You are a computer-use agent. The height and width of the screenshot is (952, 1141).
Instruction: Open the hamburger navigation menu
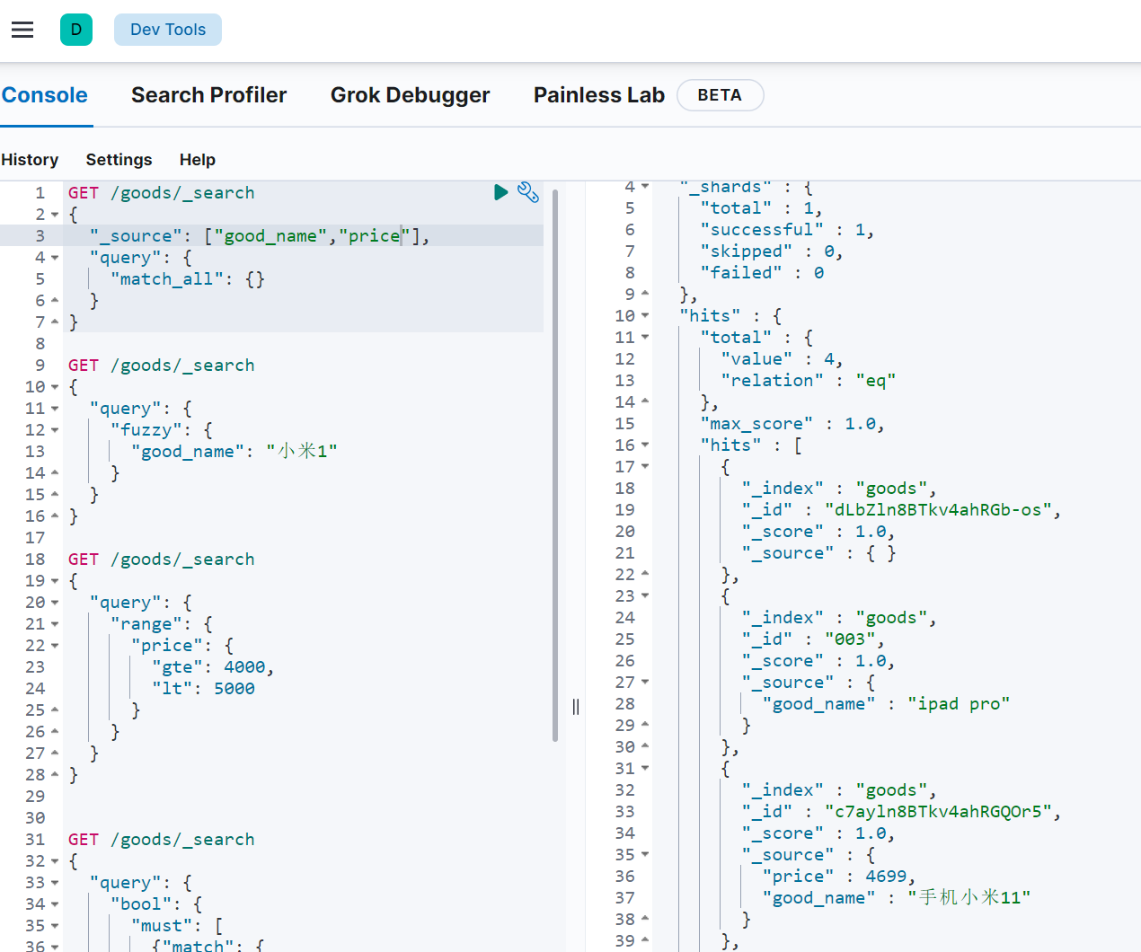tap(22, 30)
